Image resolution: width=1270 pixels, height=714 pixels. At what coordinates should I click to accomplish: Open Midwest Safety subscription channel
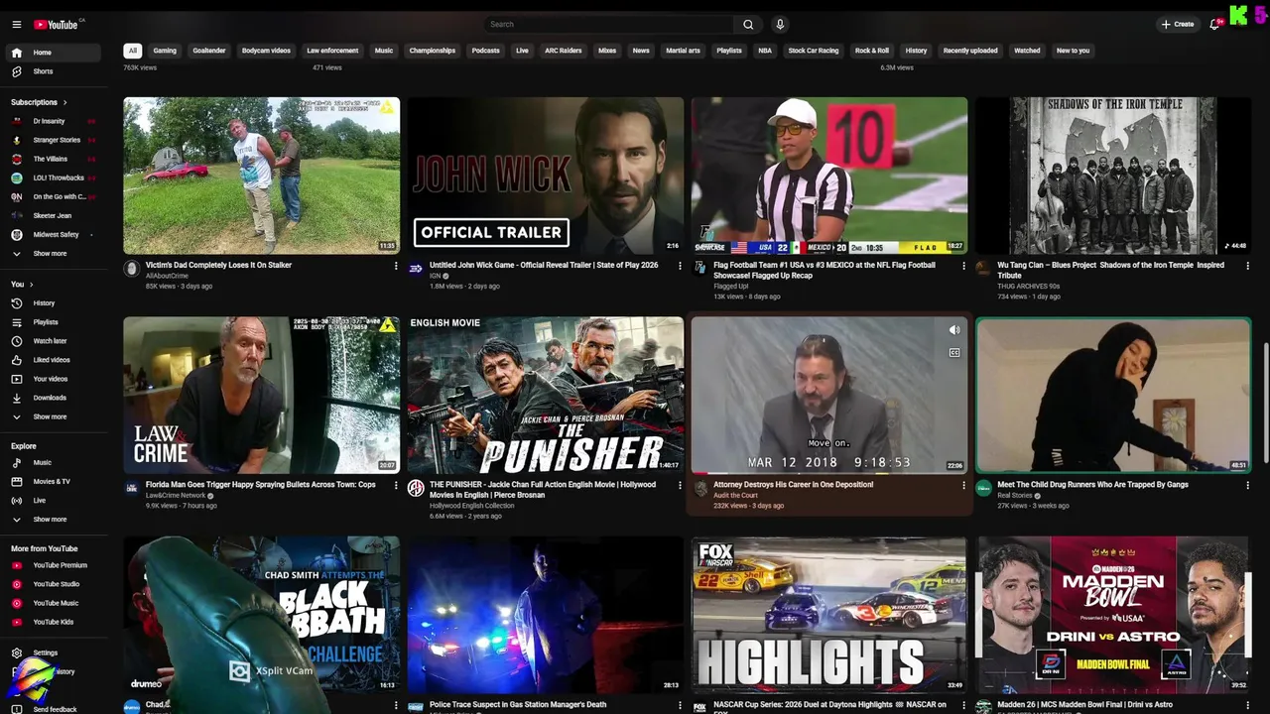(54, 235)
